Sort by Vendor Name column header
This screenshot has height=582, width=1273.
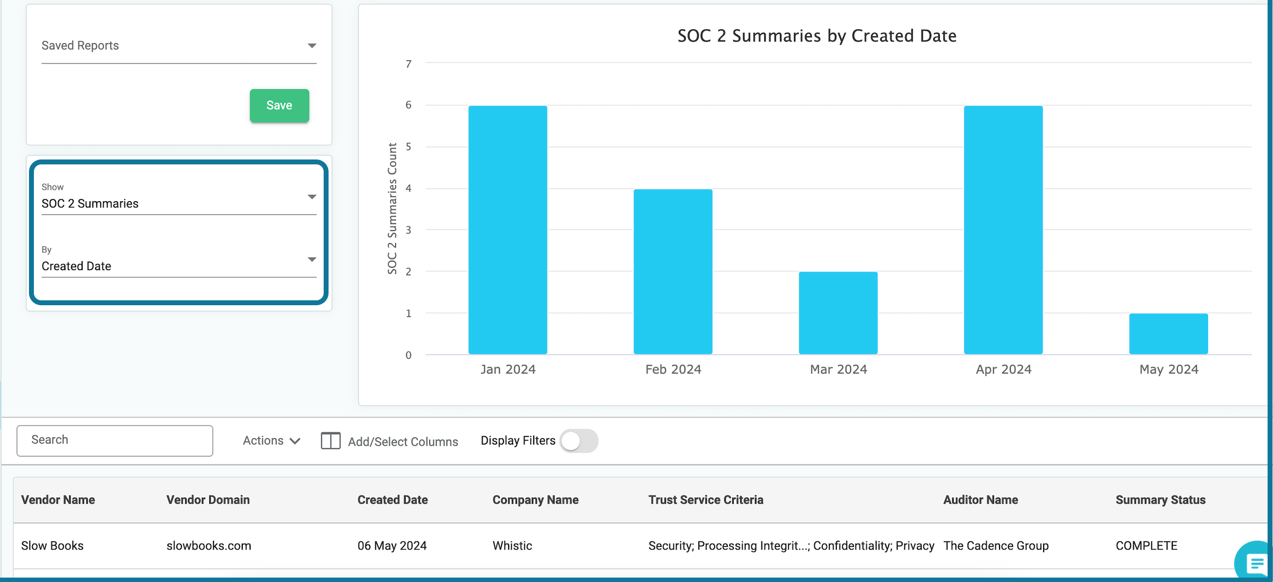(58, 500)
